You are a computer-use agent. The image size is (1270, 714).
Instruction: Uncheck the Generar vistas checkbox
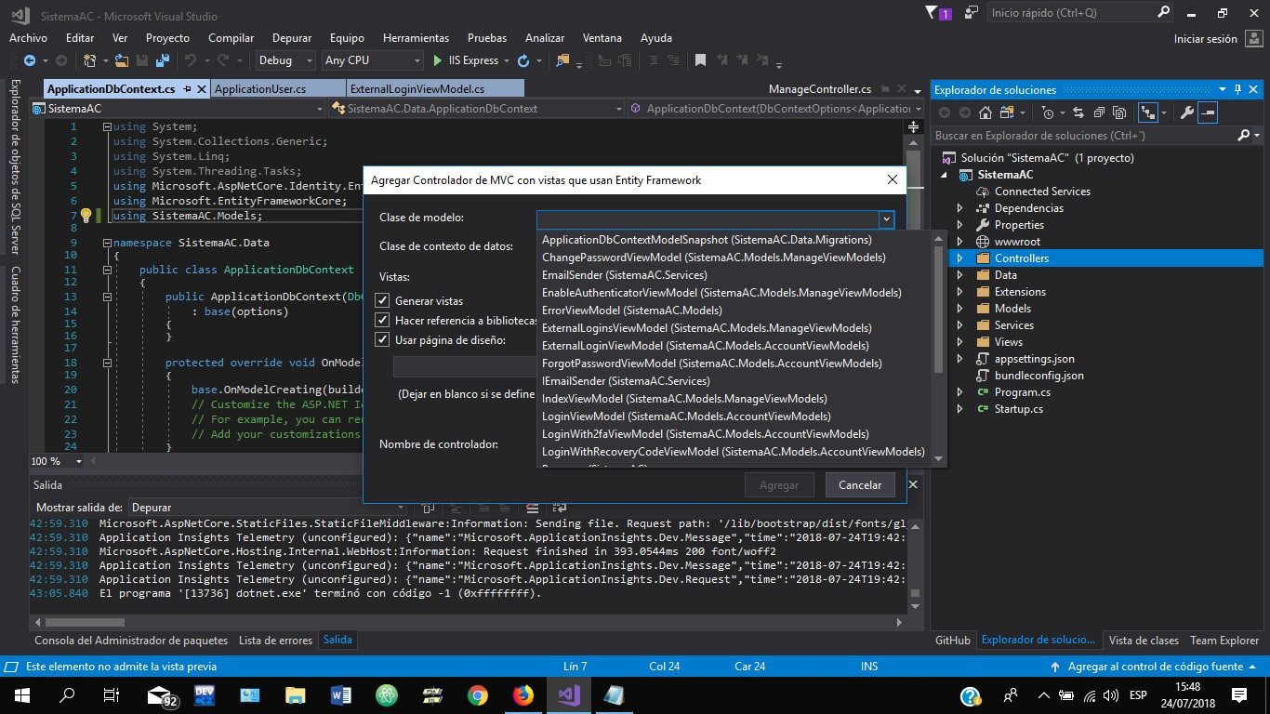[x=382, y=300]
